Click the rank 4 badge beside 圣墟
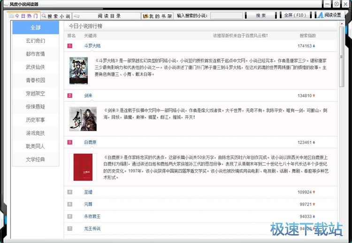352x243 pixels. (x=70, y=192)
